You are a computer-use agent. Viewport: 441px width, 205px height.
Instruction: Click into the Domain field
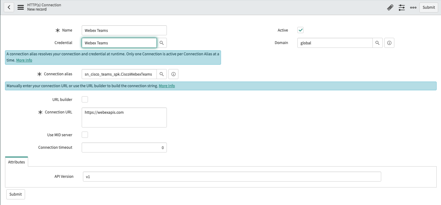click(335, 43)
